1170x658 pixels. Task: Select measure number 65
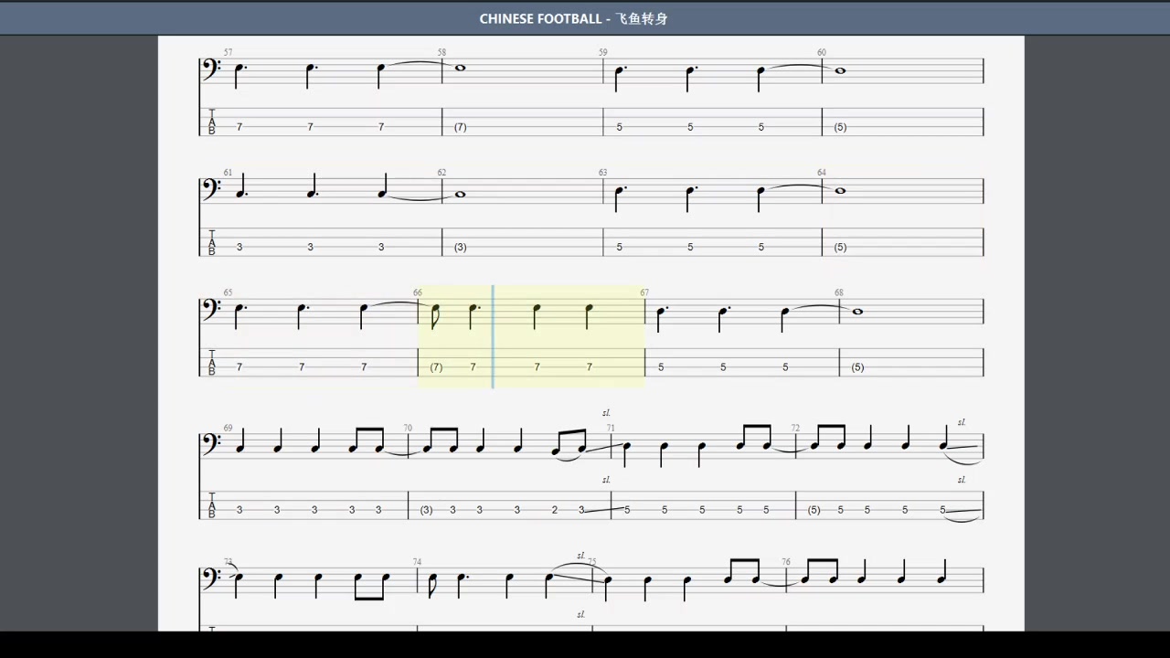[228, 292]
